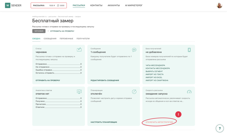Viewport: 227px width, 136px height.
Task: Click the Ошибка отправки row
Action: click(x=59, y=70)
